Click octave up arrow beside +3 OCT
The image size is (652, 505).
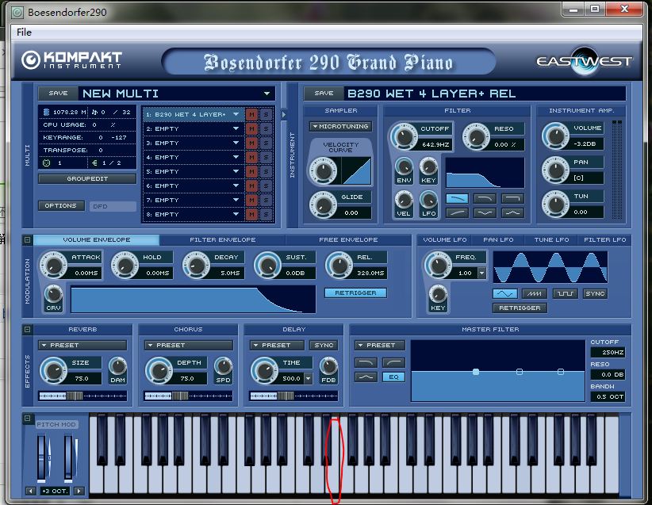tap(79, 491)
